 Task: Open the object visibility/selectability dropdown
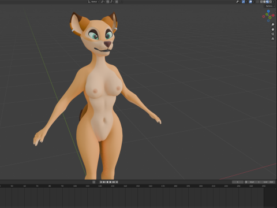(x=239, y=2)
